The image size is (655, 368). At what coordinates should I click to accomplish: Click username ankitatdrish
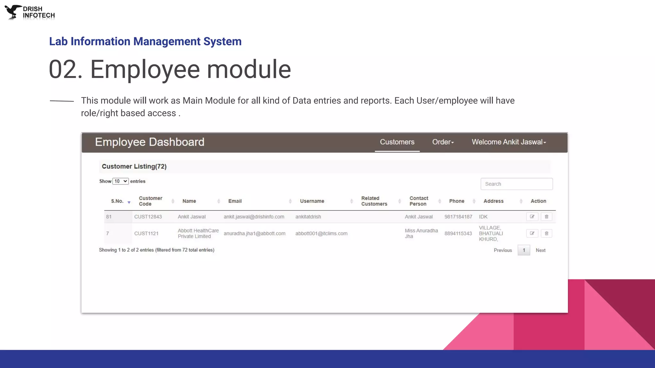click(308, 217)
